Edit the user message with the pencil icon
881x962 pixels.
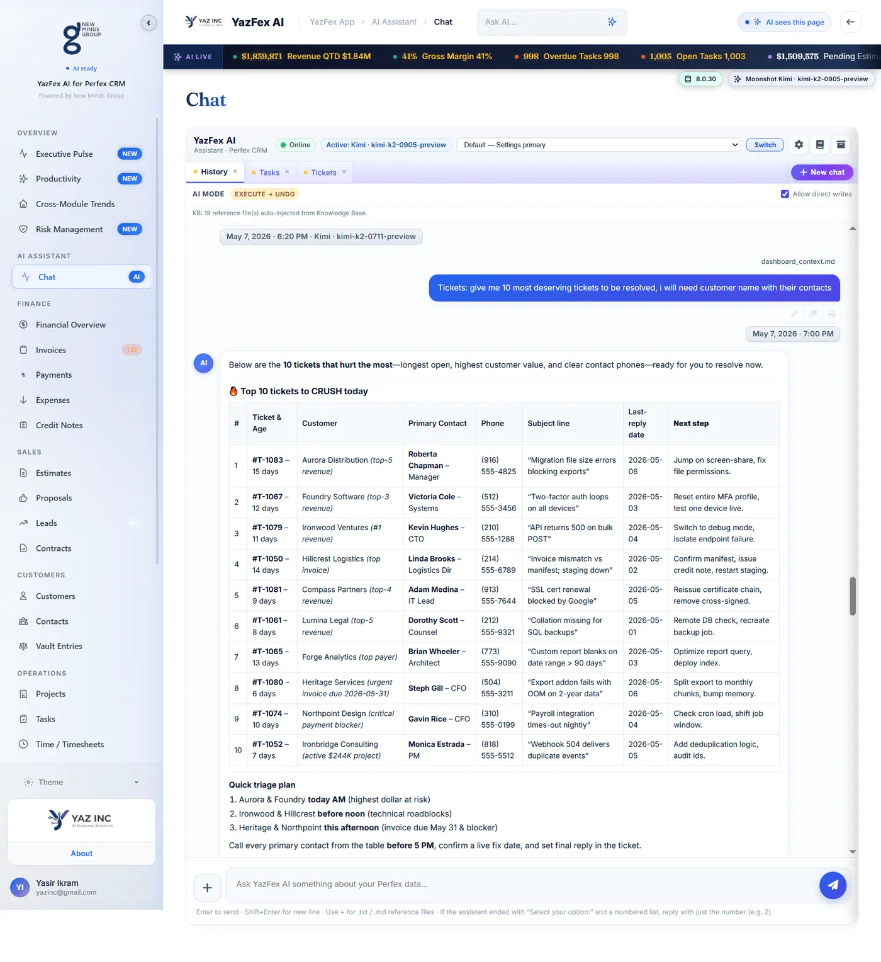click(794, 314)
